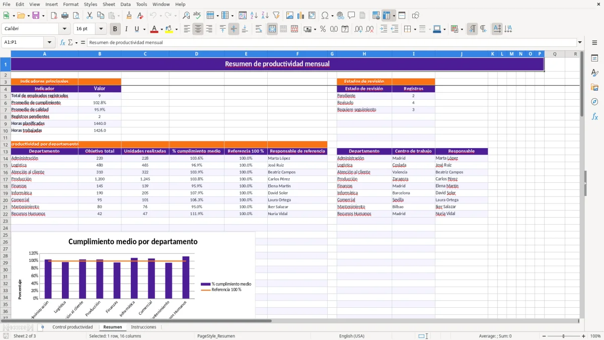
Task: Click the formula input line
Action: click(332, 42)
